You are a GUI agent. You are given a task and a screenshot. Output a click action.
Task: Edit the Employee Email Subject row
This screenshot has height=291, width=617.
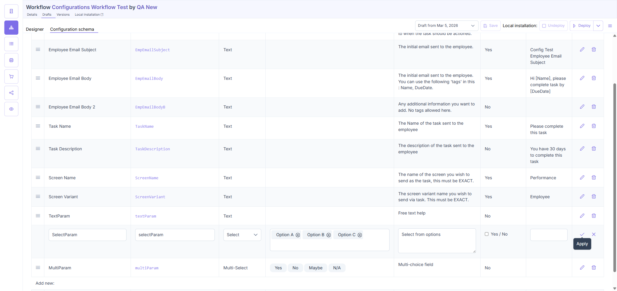(x=582, y=49)
